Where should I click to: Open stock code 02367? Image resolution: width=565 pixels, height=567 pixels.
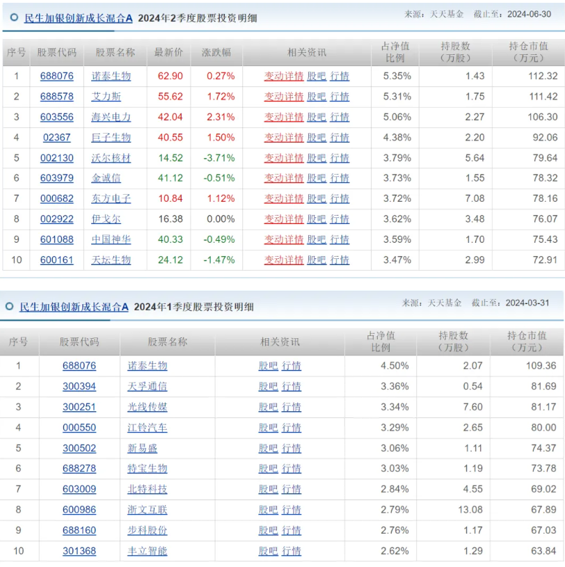[57, 138]
